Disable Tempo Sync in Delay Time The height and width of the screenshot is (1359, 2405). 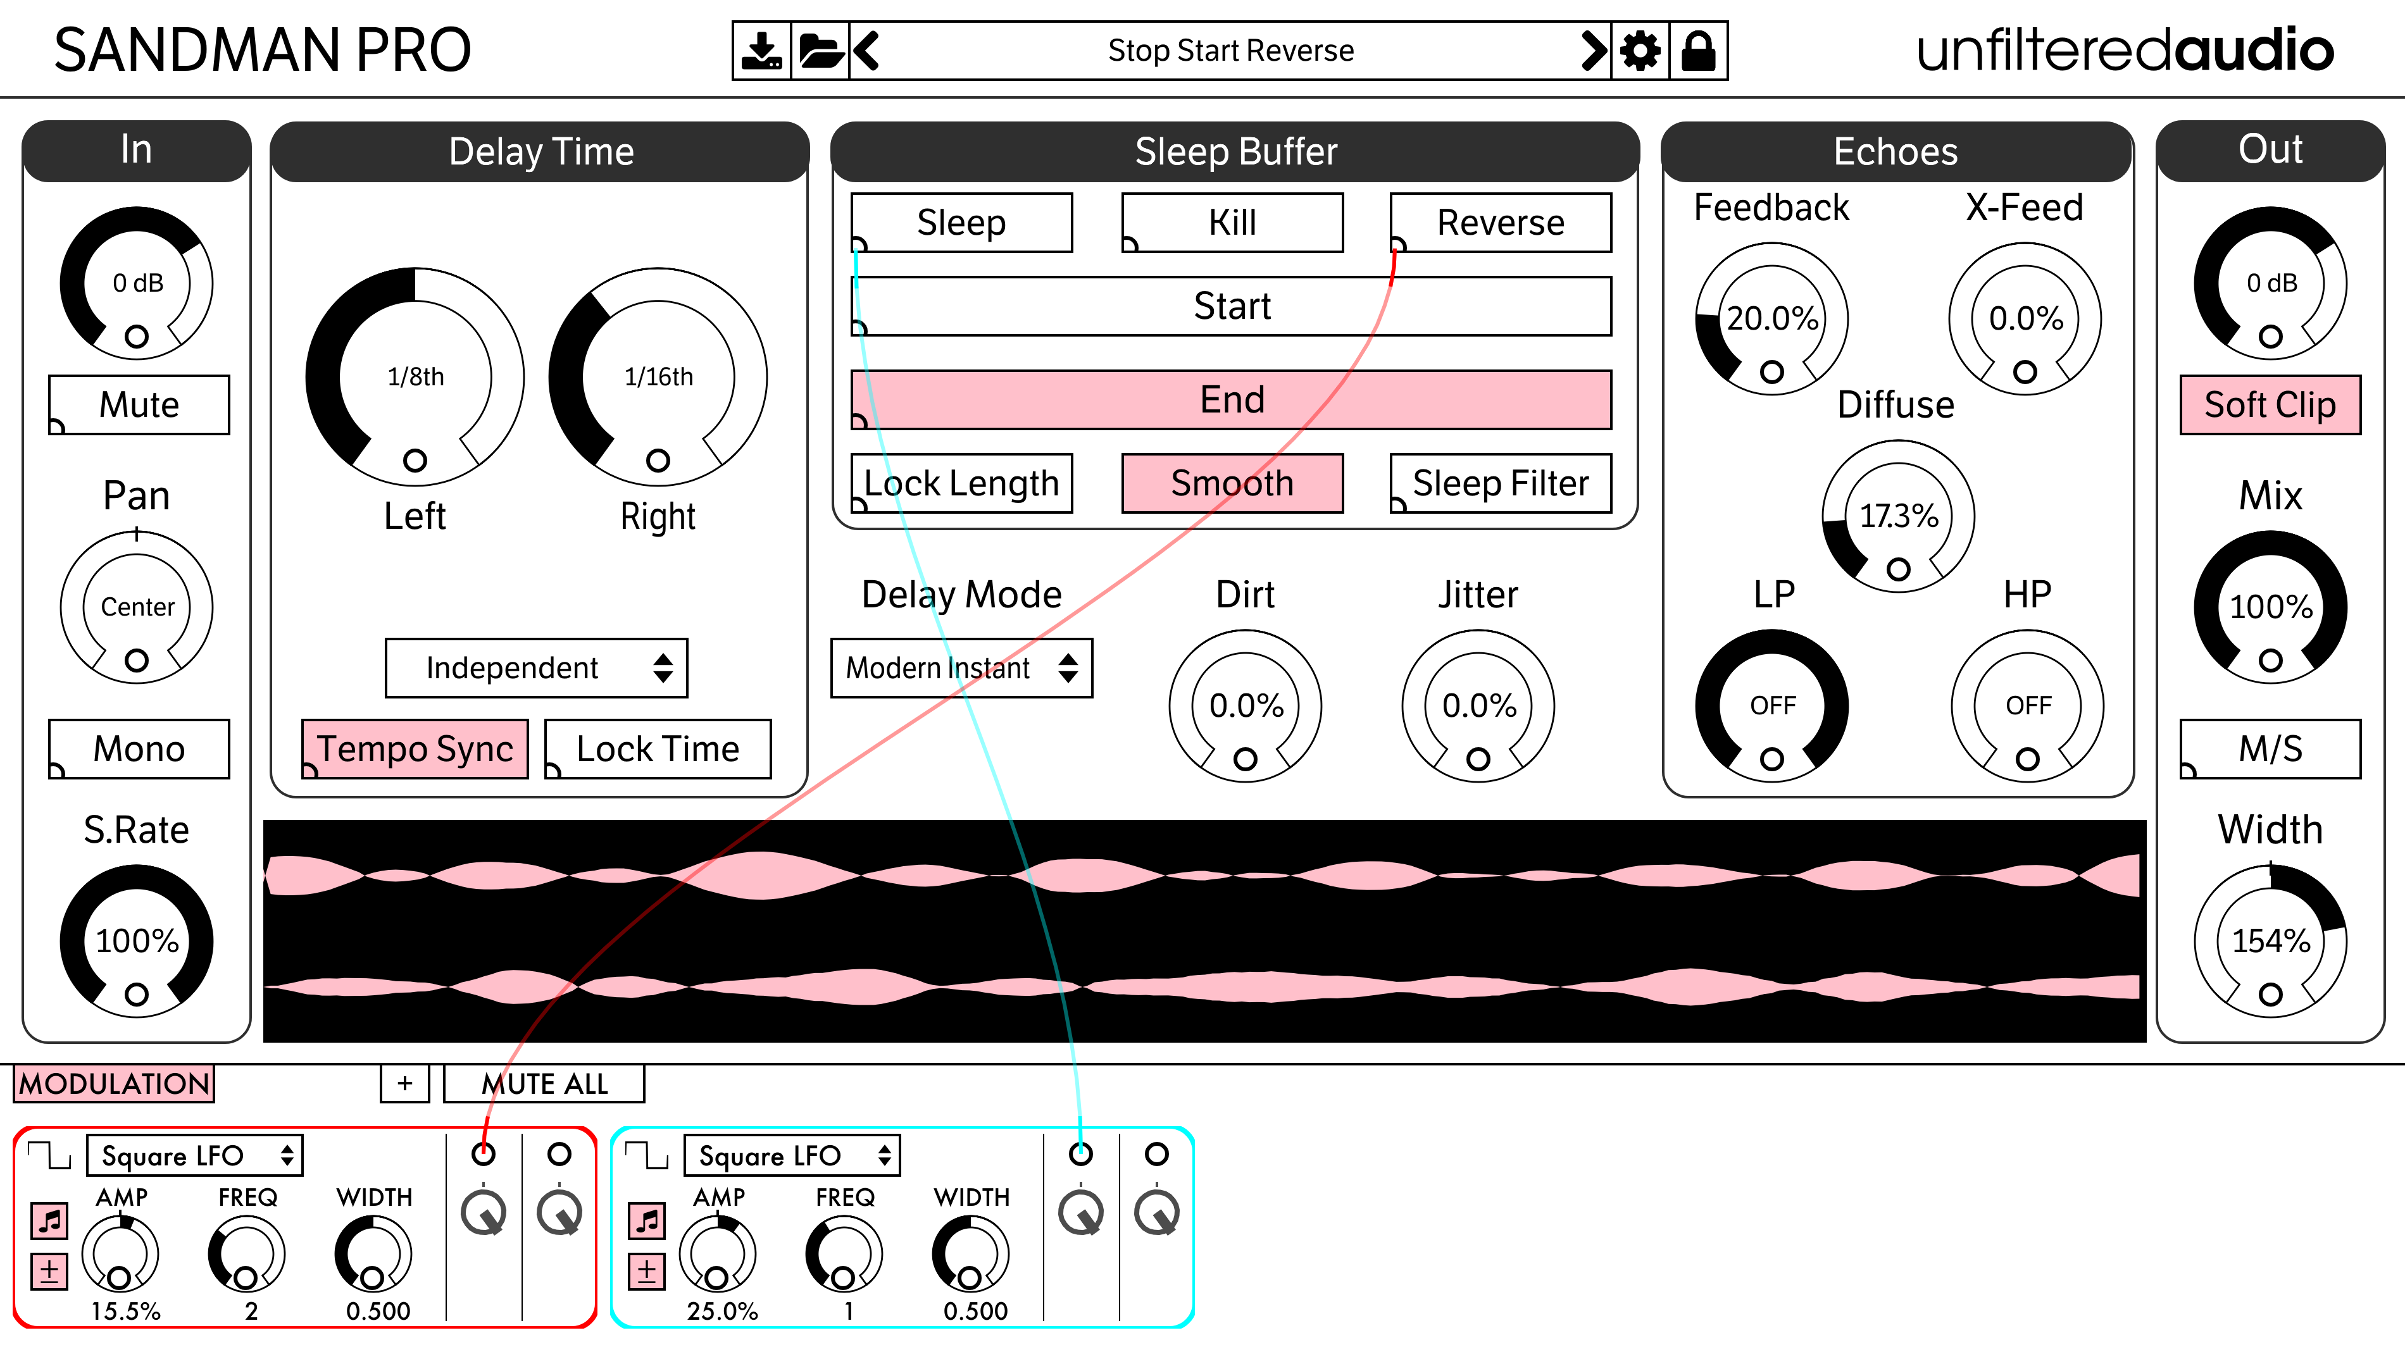pos(415,748)
